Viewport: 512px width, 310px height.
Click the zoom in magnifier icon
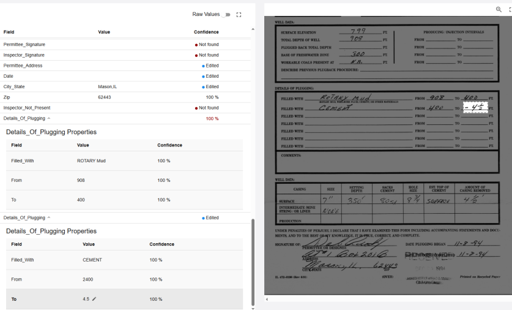[x=499, y=9]
